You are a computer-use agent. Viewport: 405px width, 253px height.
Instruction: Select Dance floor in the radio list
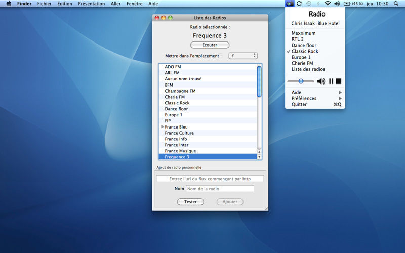pyautogui.click(x=208, y=109)
